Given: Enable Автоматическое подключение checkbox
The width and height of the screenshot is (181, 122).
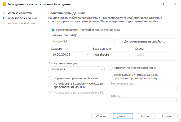Looking at the screenshot, I should click(111, 68).
